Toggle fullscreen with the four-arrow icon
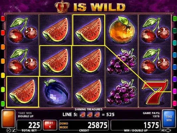Image resolution: width=177 pixels, height=133 pixels. pyautogui.click(x=168, y=131)
